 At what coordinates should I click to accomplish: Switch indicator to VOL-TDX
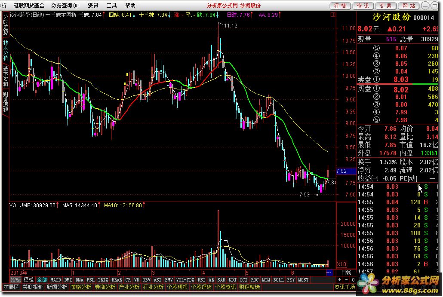[x=185, y=280]
